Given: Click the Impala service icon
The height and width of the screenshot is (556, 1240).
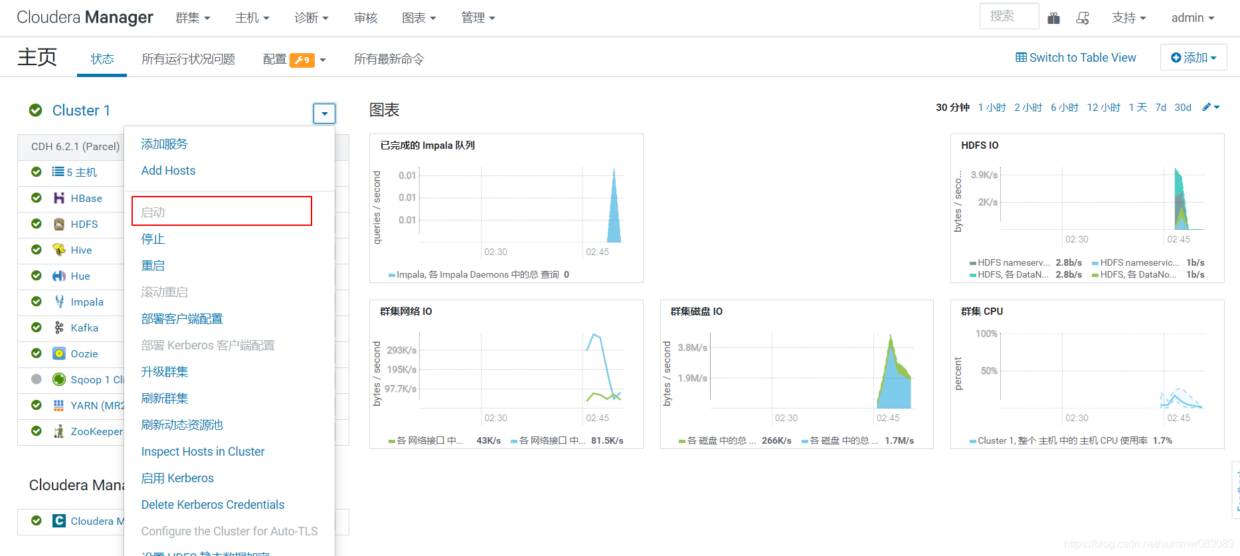Looking at the screenshot, I should coord(59,302).
